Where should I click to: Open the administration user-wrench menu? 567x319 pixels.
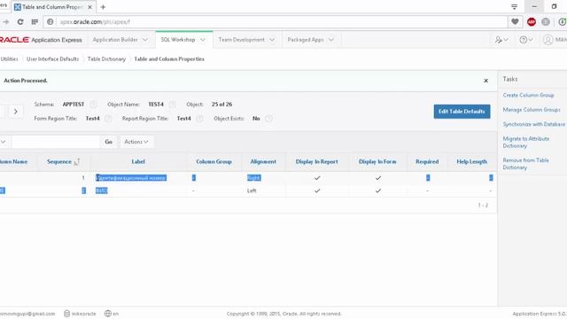tap(501, 40)
